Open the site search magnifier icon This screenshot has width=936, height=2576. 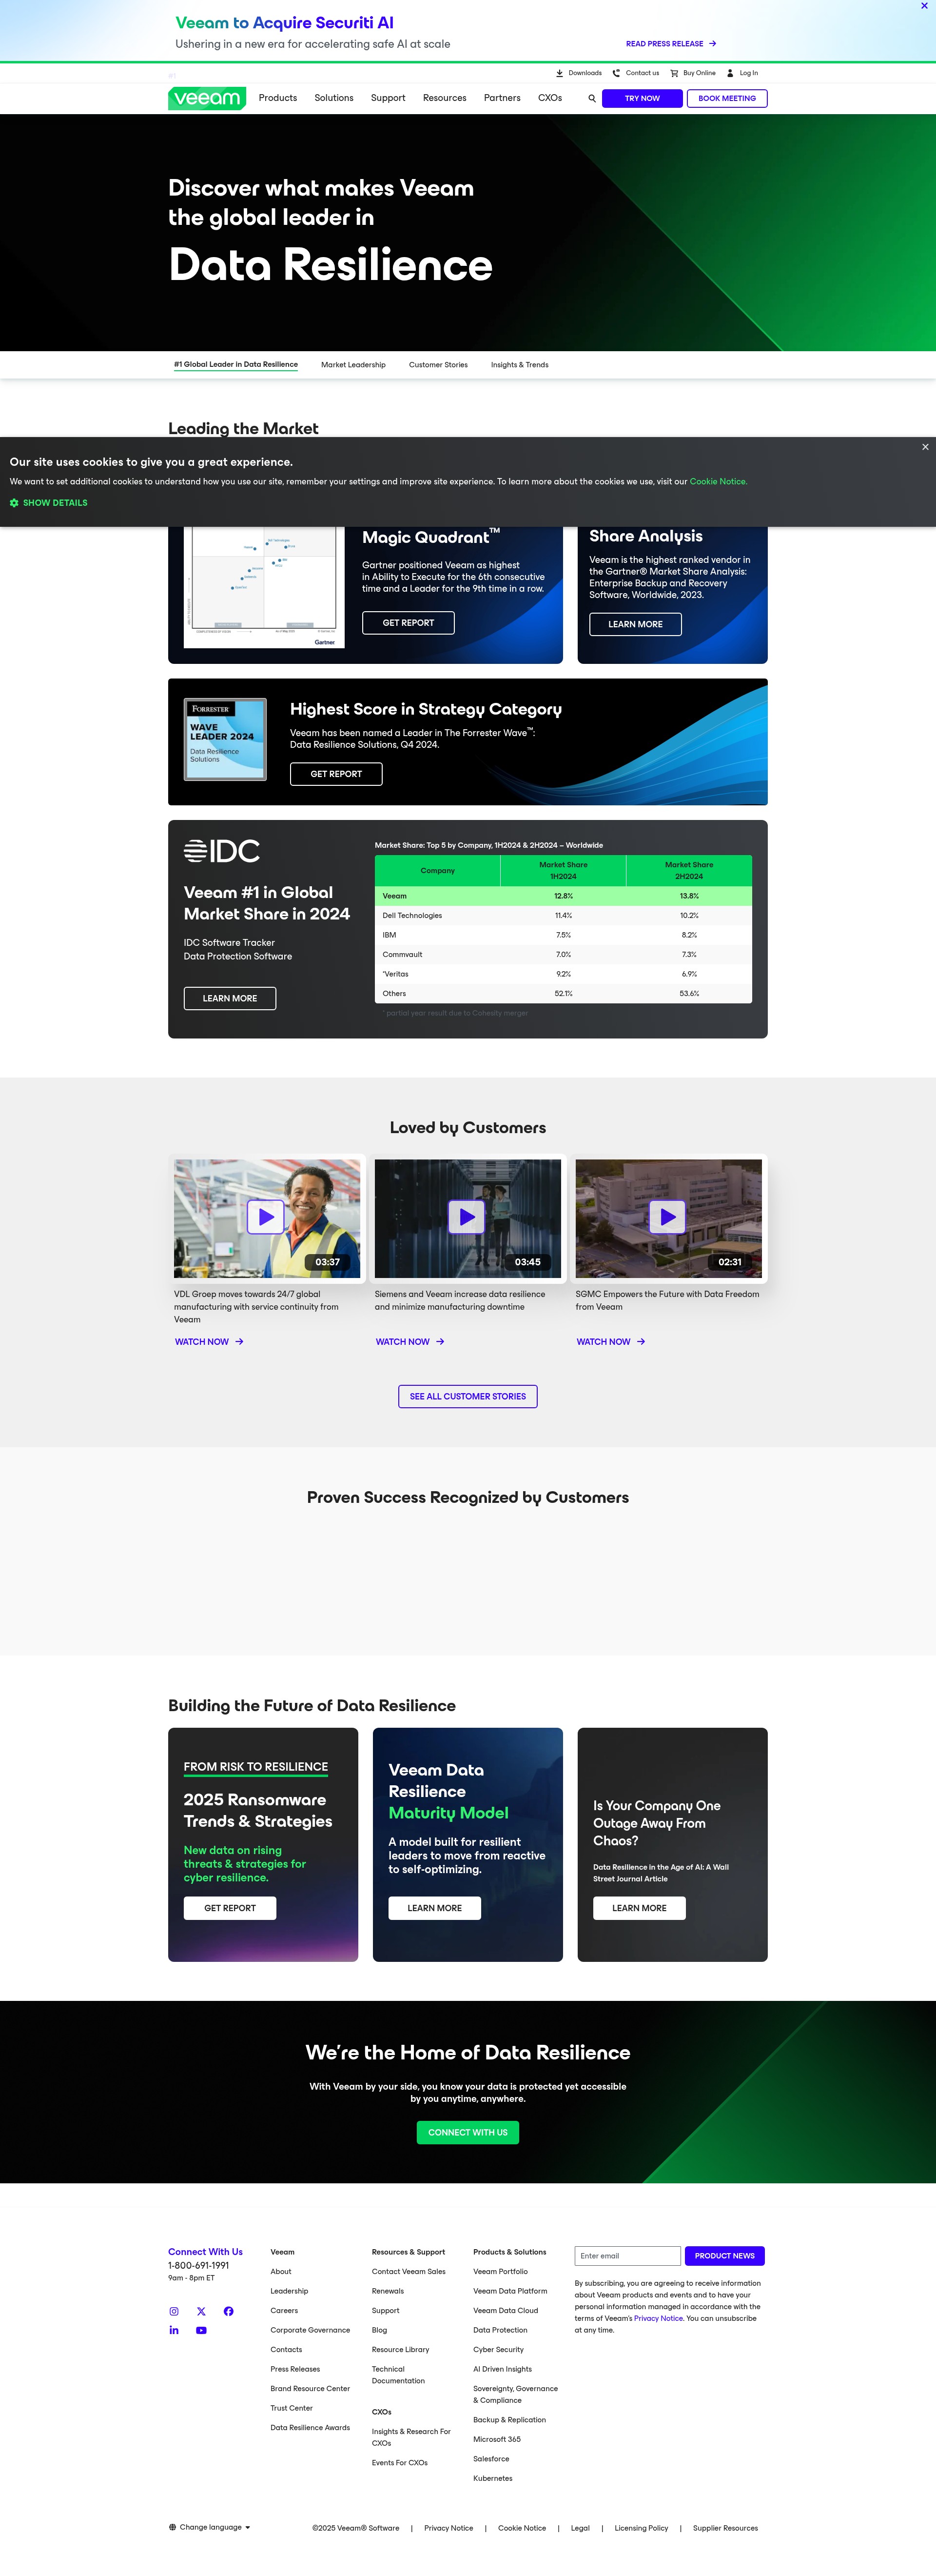tap(591, 98)
